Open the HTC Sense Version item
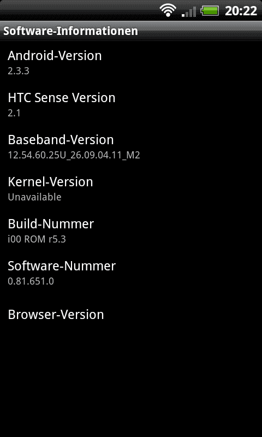The image size is (262, 437). (131, 104)
